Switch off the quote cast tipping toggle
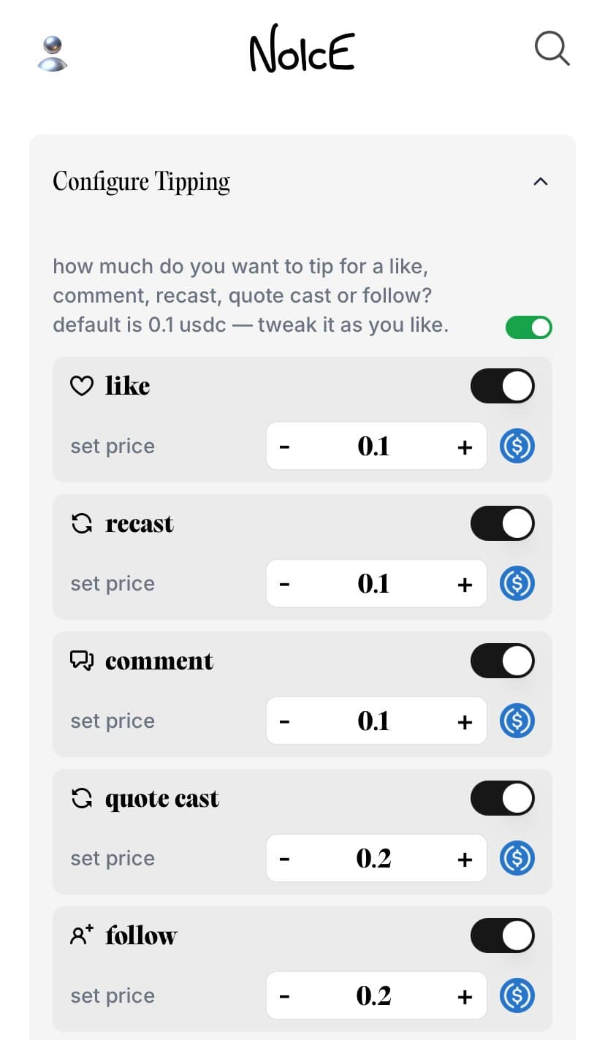Viewport: 605px width, 1040px height. (503, 798)
